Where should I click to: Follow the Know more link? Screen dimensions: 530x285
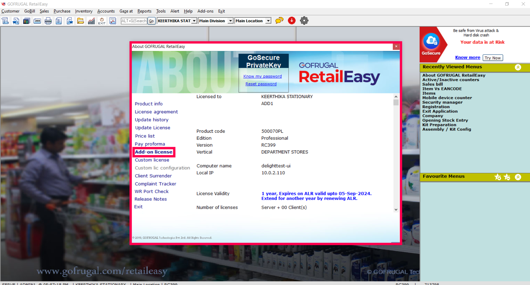[x=468, y=57]
